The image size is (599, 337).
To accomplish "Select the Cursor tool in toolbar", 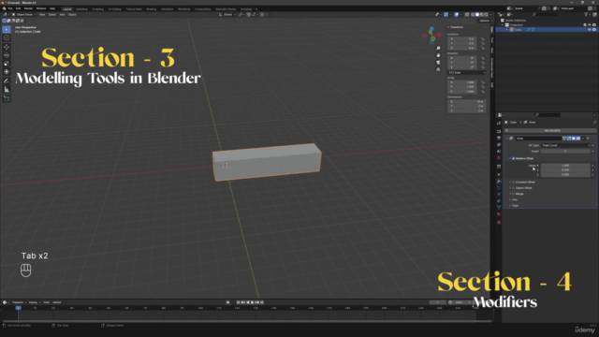I will click(7, 37).
